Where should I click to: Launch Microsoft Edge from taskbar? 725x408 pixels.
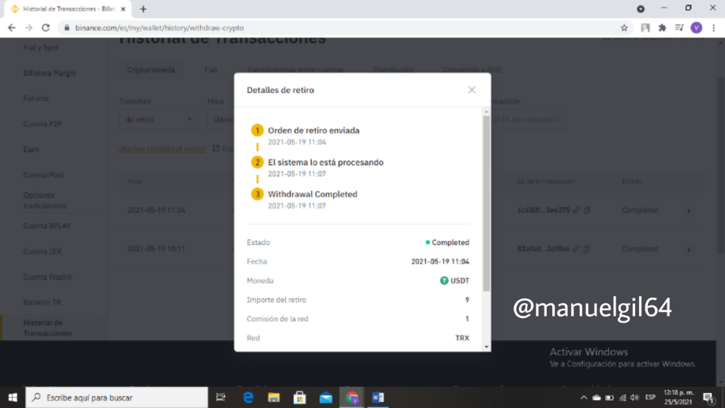248,397
